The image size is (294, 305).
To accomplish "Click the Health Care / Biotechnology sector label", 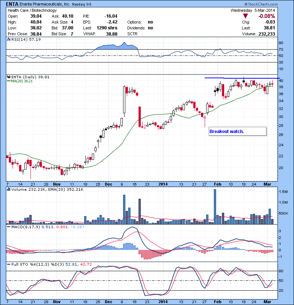I will [x=32, y=10].
